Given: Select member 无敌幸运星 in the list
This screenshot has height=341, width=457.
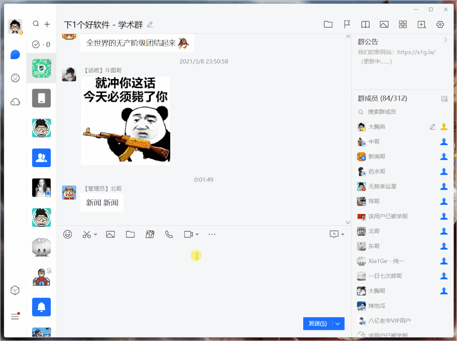Looking at the screenshot, I should 402,187.
